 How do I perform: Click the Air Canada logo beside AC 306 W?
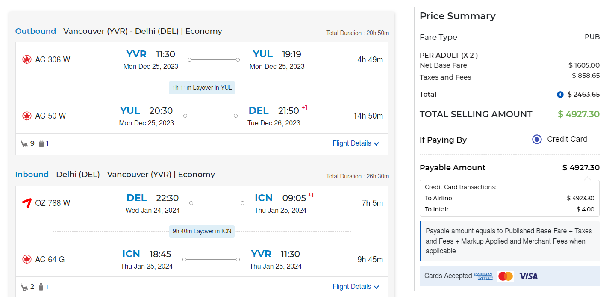coord(27,59)
